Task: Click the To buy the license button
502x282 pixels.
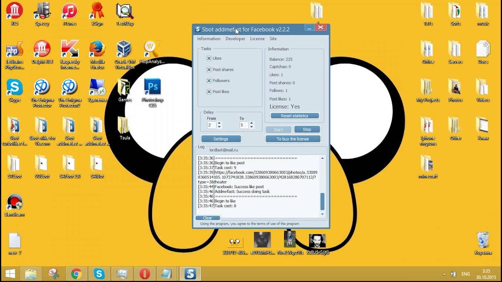Action: pos(293,139)
